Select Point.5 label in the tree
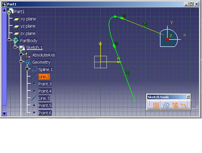Image resolution: width=202 pixels, height=153 pixels. point(45,106)
